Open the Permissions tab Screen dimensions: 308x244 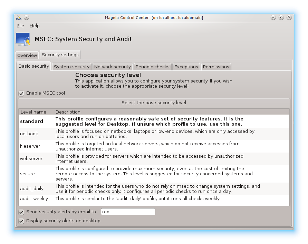pyautogui.click(x=216, y=67)
